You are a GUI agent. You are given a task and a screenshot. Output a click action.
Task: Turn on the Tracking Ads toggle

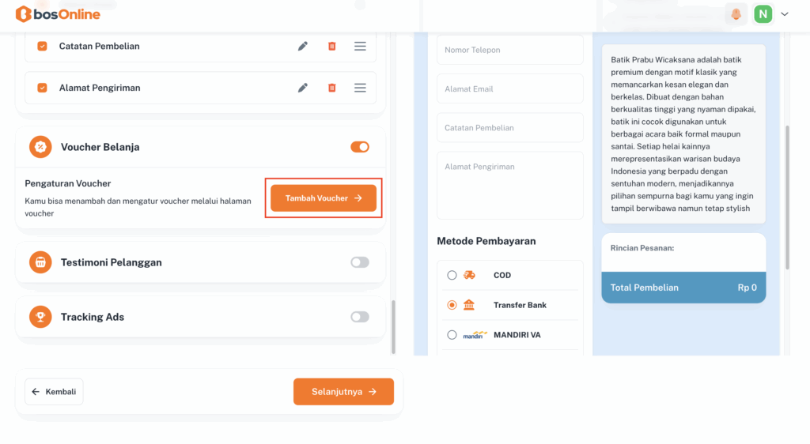point(360,317)
